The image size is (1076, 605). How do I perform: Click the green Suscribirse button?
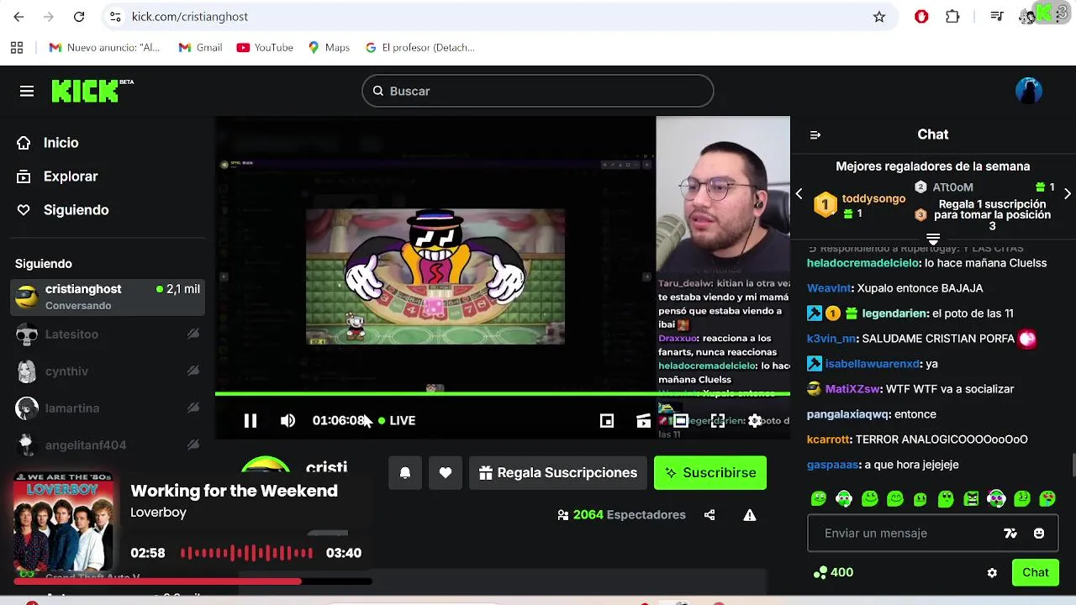point(710,473)
